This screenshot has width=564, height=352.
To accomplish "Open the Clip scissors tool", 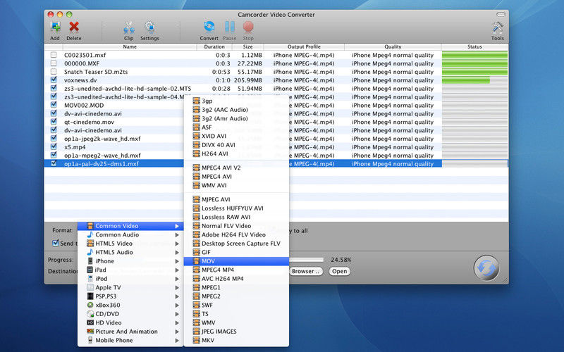I will pyautogui.click(x=129, y=27).
